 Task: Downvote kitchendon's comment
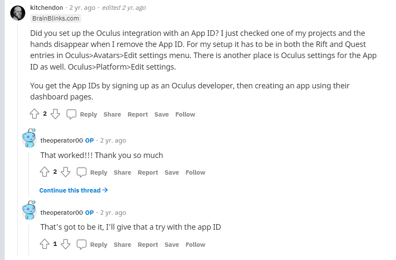(x=55, y=114)
